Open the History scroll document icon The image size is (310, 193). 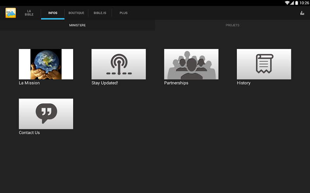coord(264,64)
